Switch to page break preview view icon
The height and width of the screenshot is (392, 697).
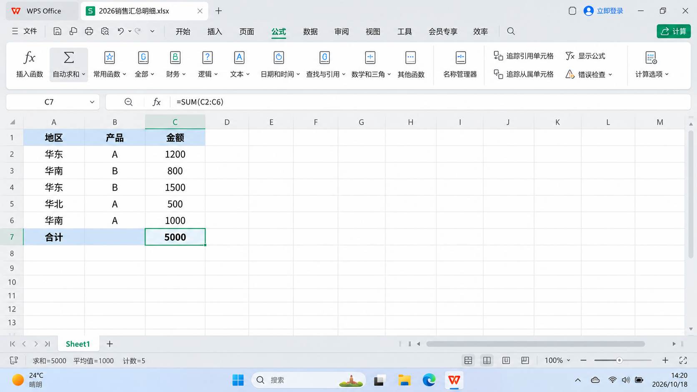[x=506, y=360]
